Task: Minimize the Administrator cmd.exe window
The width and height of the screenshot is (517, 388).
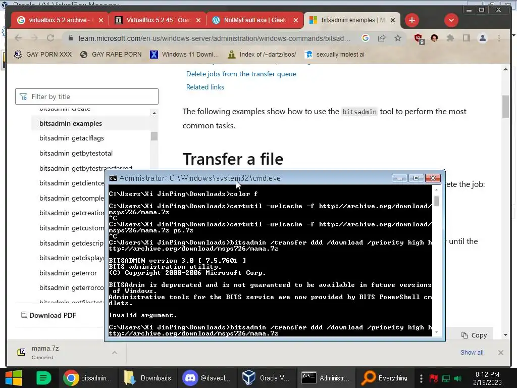Action: (400, 178)
